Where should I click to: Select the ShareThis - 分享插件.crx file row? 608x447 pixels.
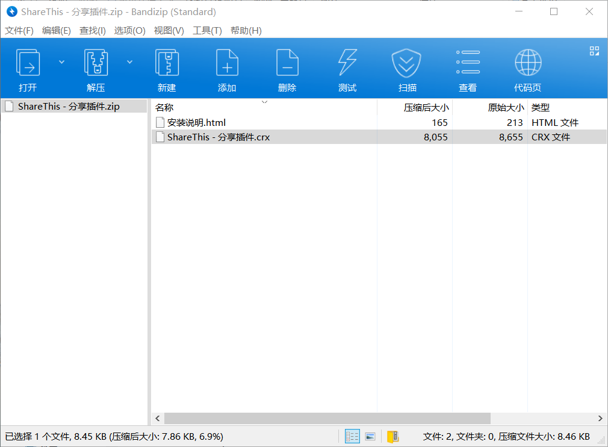pyautogui.click(x=379, y=137)
